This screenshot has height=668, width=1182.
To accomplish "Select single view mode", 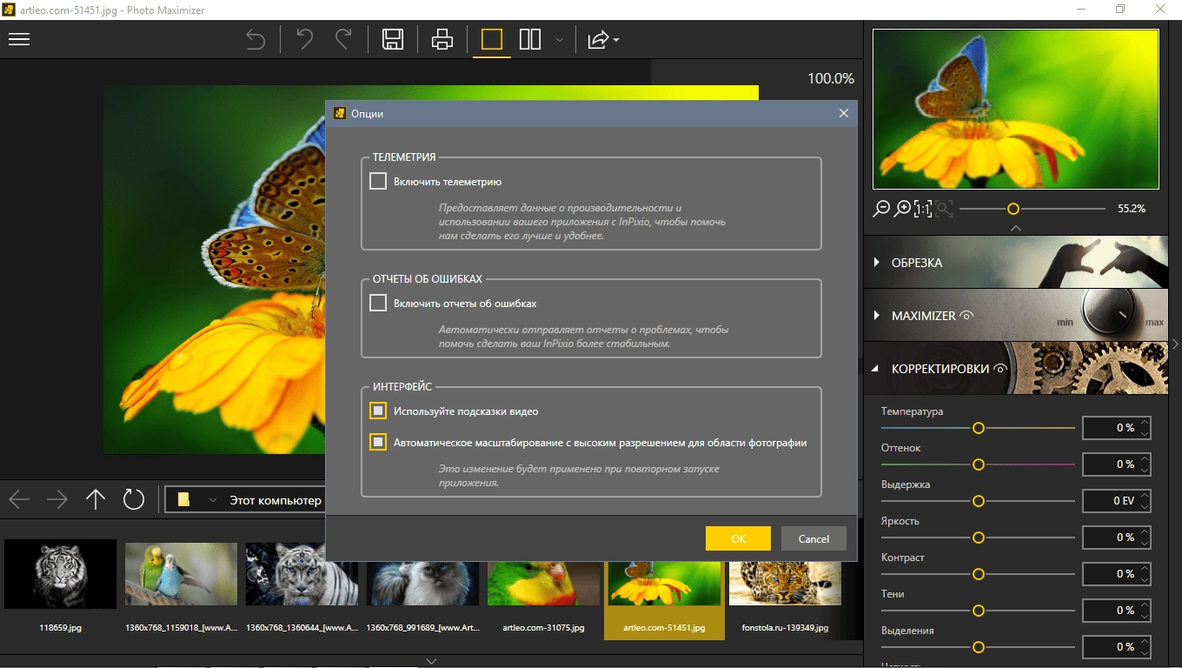I will click(x=492, y=39).
